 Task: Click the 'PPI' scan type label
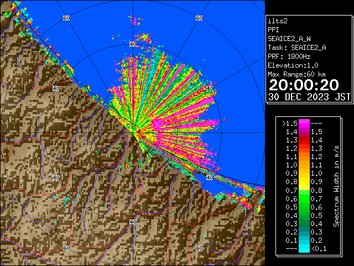point(273,30)
